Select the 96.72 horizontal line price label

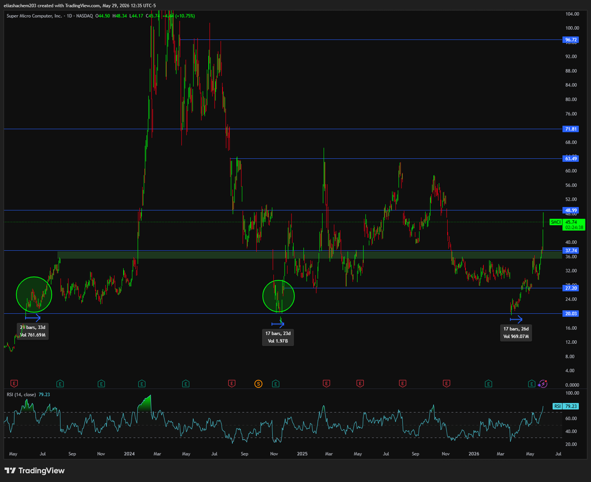[x=571, y=39]
